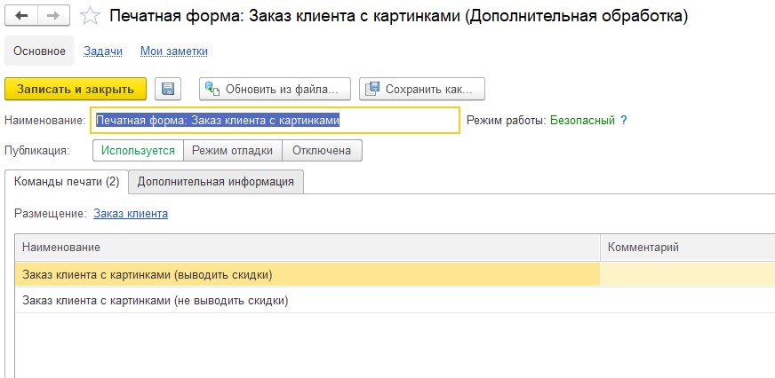
Task: Click the Сохранить как icon
Action: coord(372,89)
